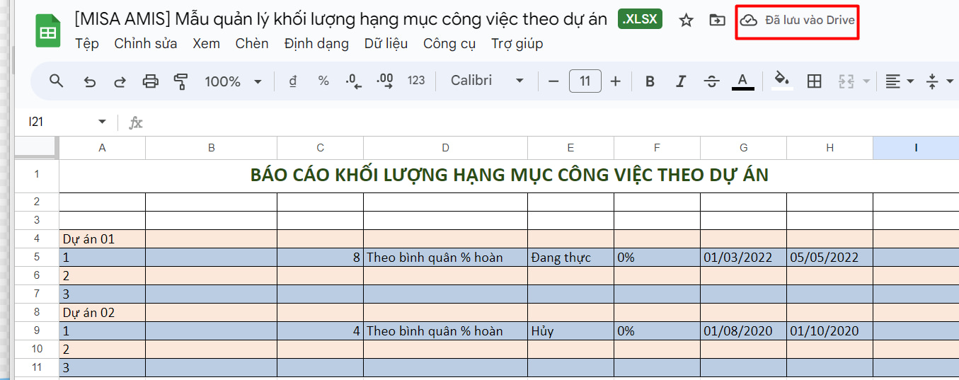
Task: Open the Định dạng menu
Action: [x=316, y=44]
